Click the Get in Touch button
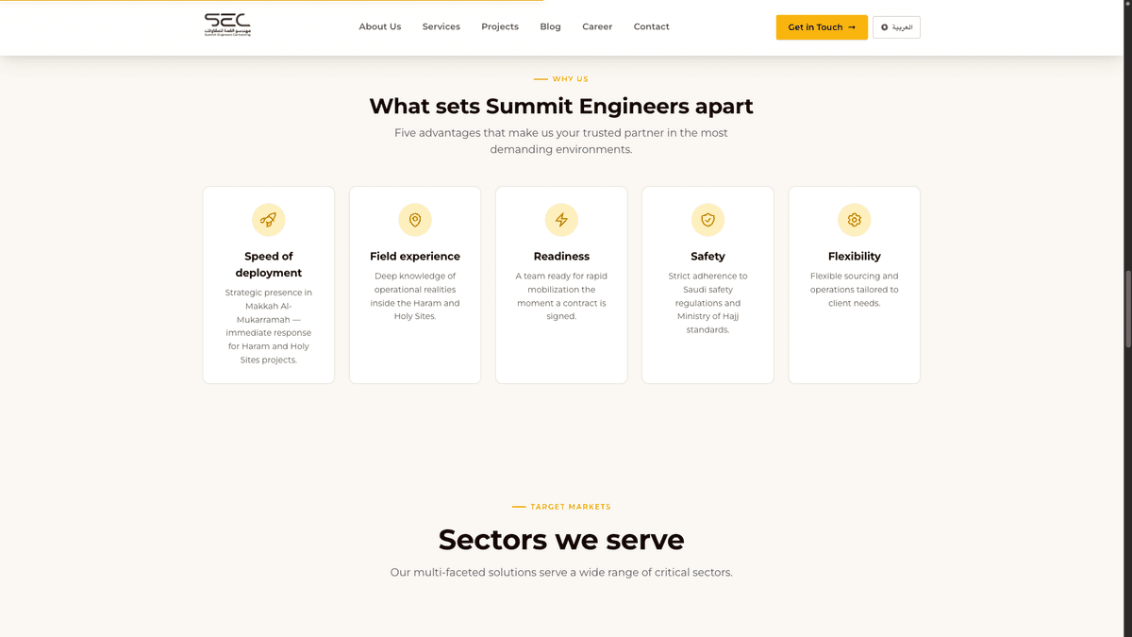The width and height of the screenshot is (1132, 637). coord(822,27)
